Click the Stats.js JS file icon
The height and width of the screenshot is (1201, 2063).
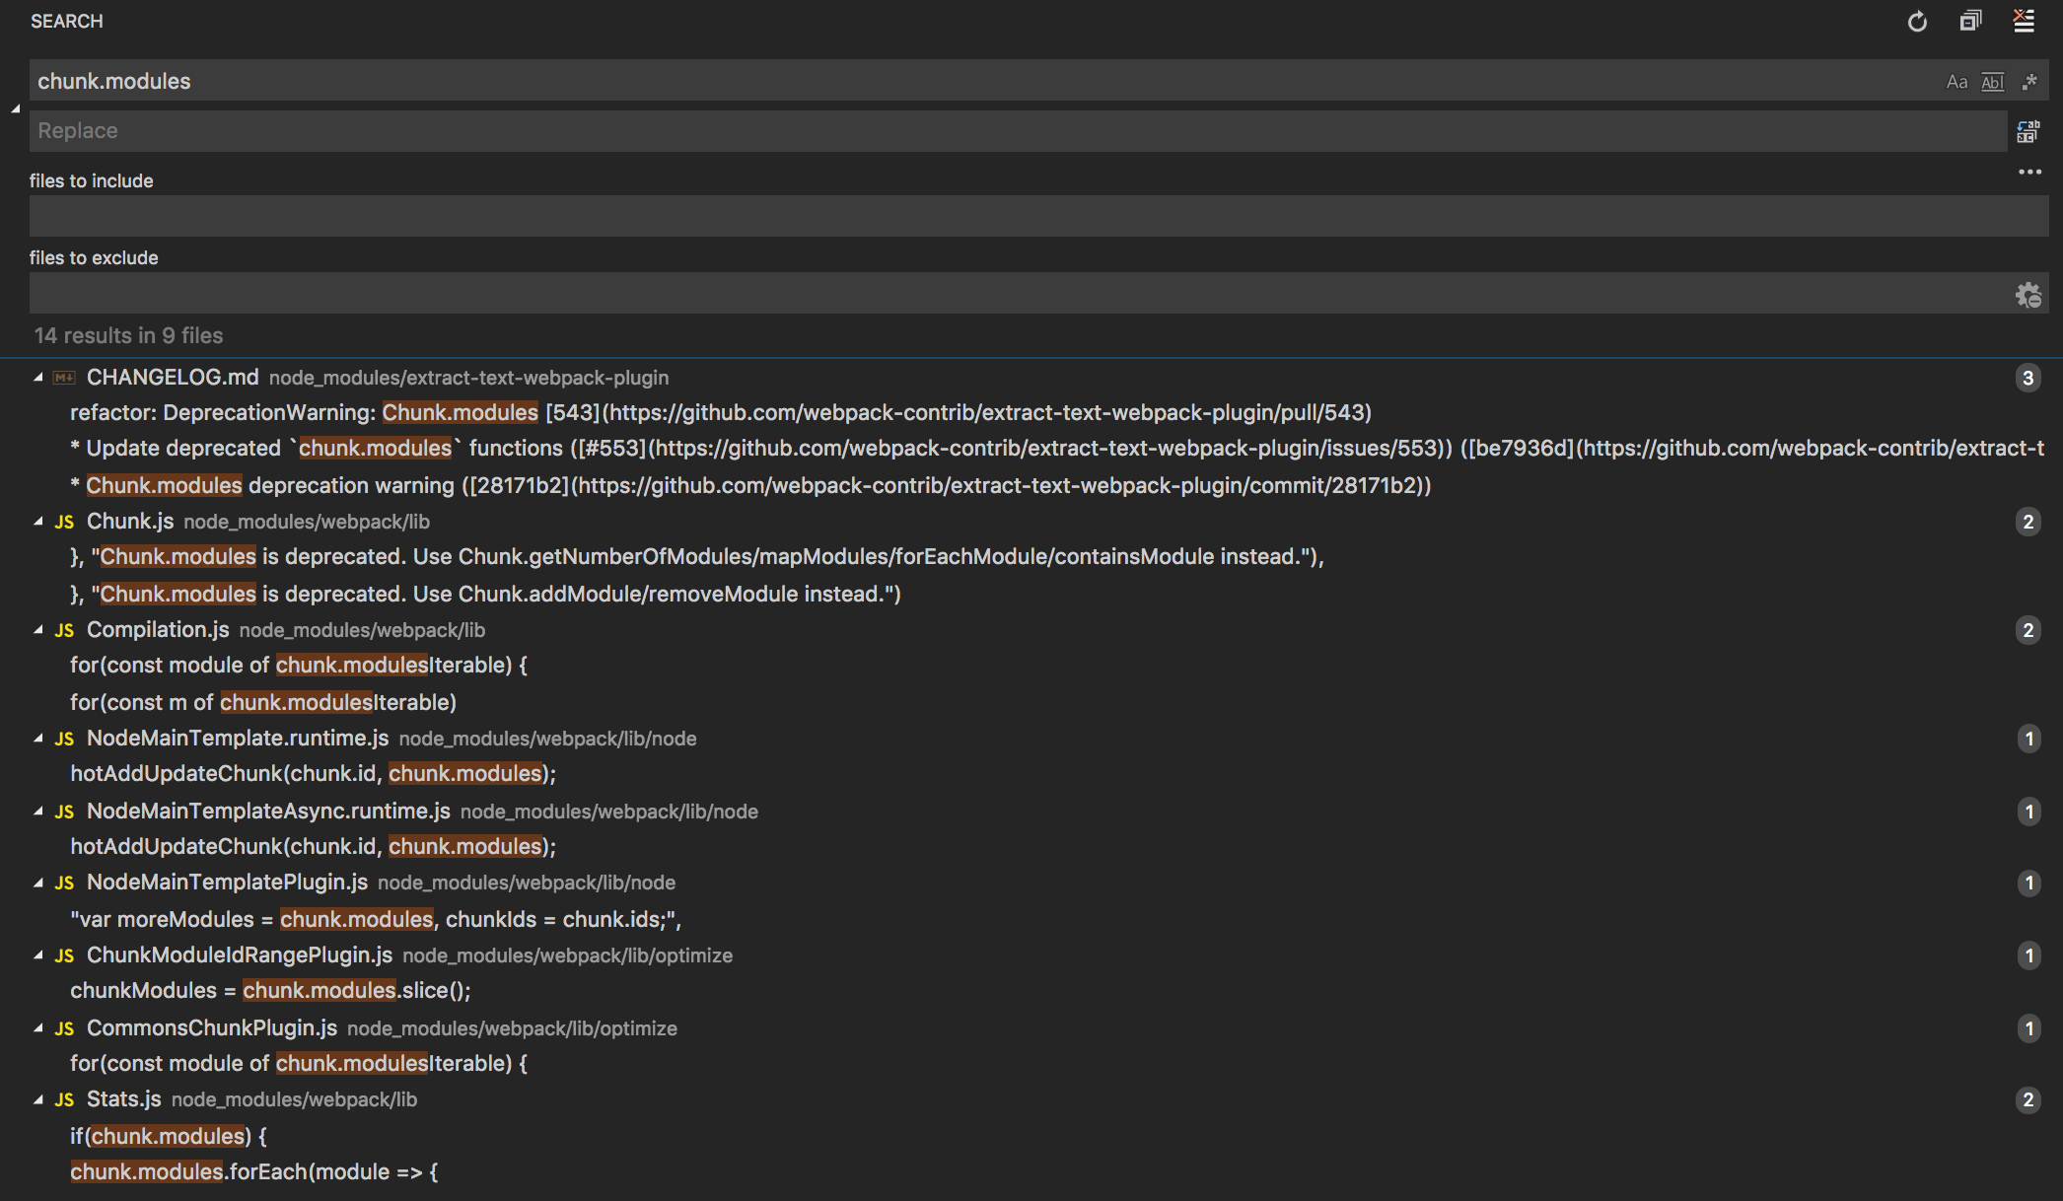coord(65,1099)
